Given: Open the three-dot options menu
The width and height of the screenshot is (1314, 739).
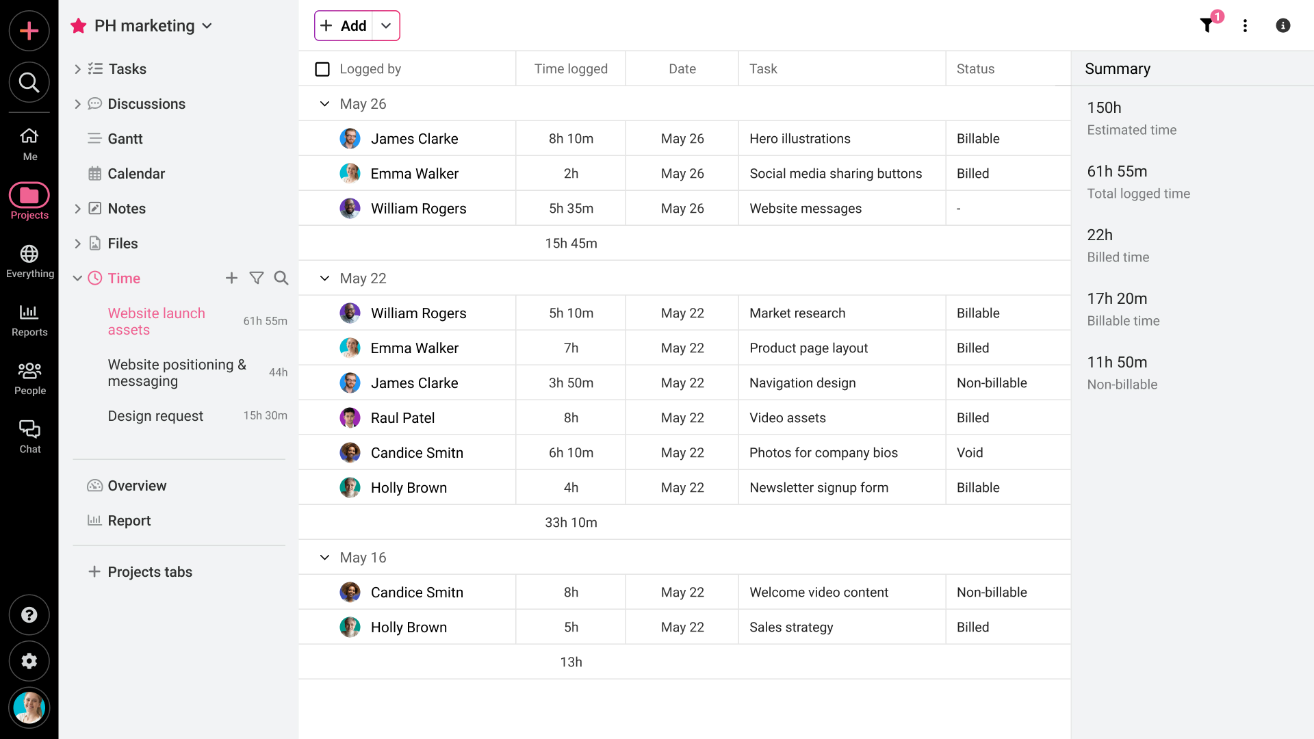Looking at the screenshot, I should click(x=1246, y=25).
